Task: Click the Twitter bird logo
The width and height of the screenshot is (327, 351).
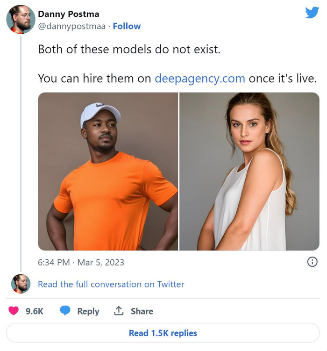Action: [312, 12]
